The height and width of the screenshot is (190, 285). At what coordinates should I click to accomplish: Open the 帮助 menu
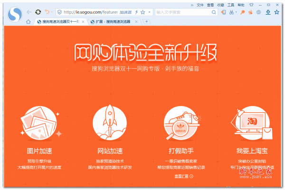point(241,5)
